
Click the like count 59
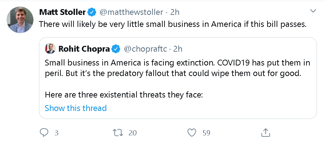[206, 133]
